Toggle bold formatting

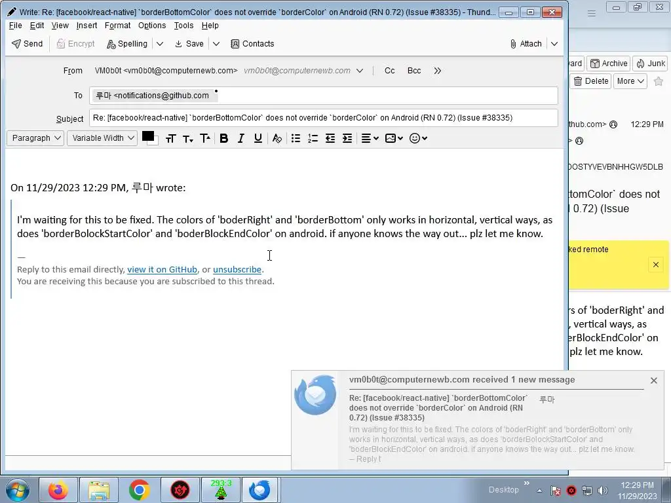(224, 138)
